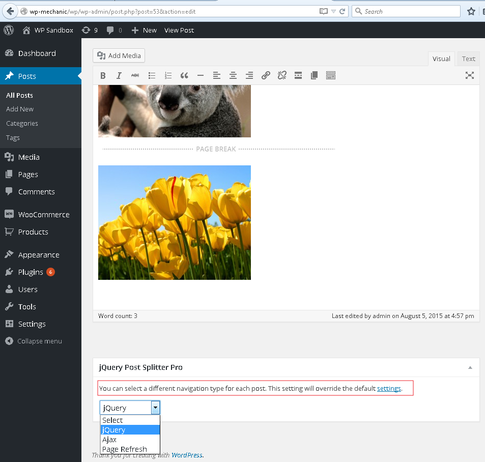This screenshot has width=485, height=462.
Task: Collapse the jQuery Post Splitter Pro panel
Action: tap(470, 367)
